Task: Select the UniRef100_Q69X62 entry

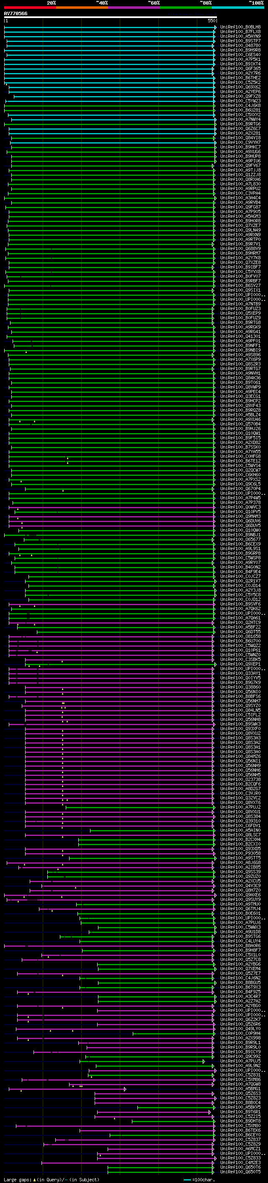Action: tap(240, 87)
